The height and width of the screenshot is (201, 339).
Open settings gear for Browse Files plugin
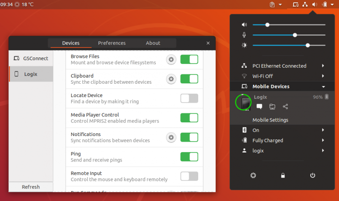pyautogui.click(x=171, y=59)
